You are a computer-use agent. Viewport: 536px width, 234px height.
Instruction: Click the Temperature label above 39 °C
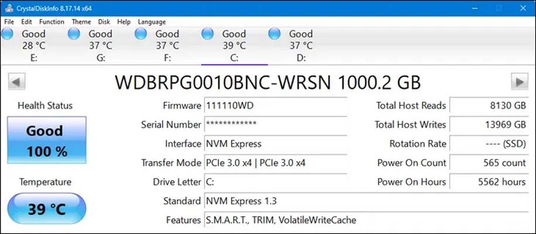[45, 182]
